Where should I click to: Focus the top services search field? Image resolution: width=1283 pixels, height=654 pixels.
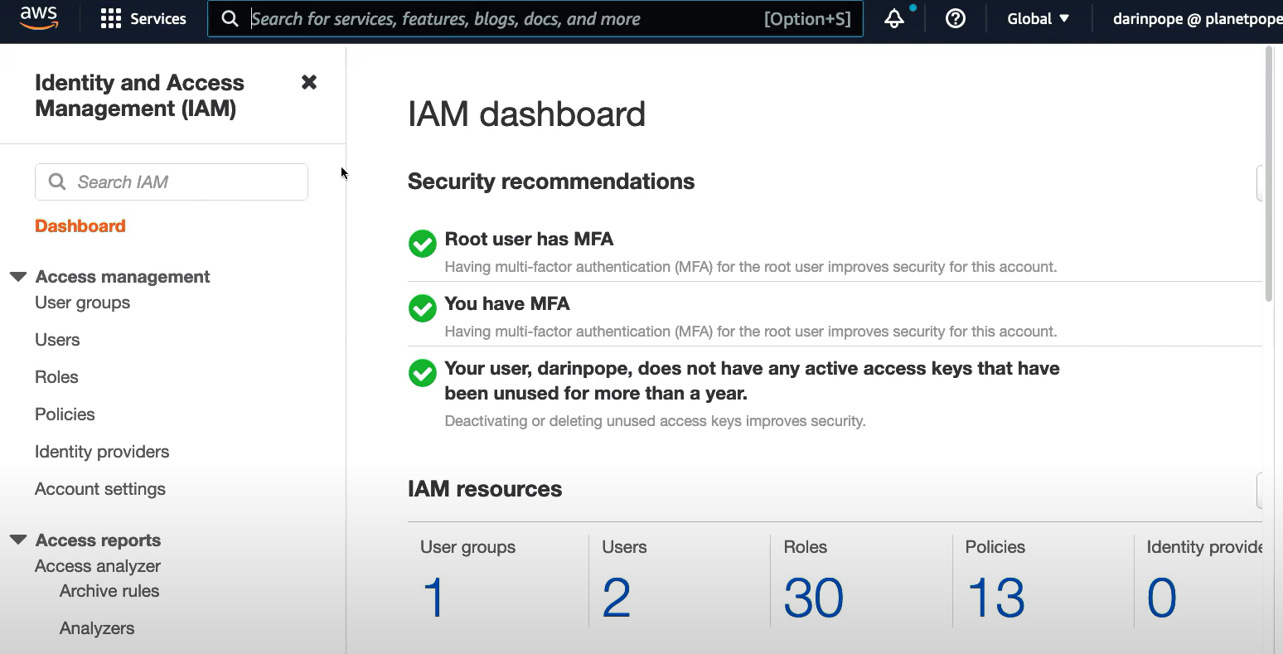tap(535, 19)
